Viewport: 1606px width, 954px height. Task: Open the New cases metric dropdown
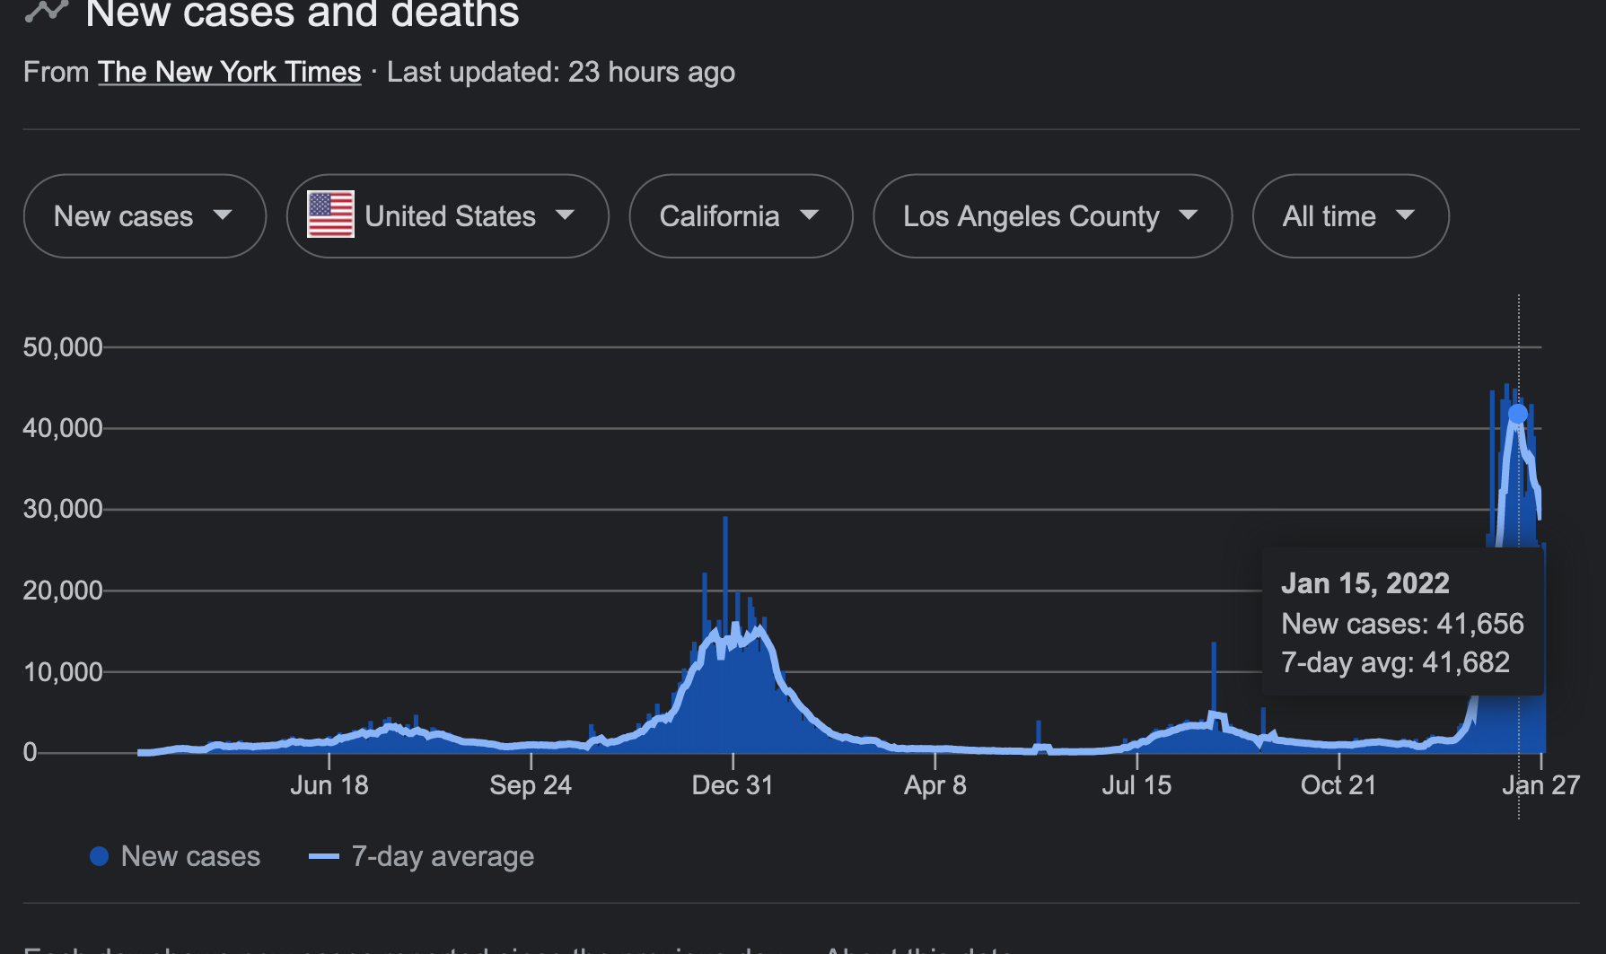[145, 216]
